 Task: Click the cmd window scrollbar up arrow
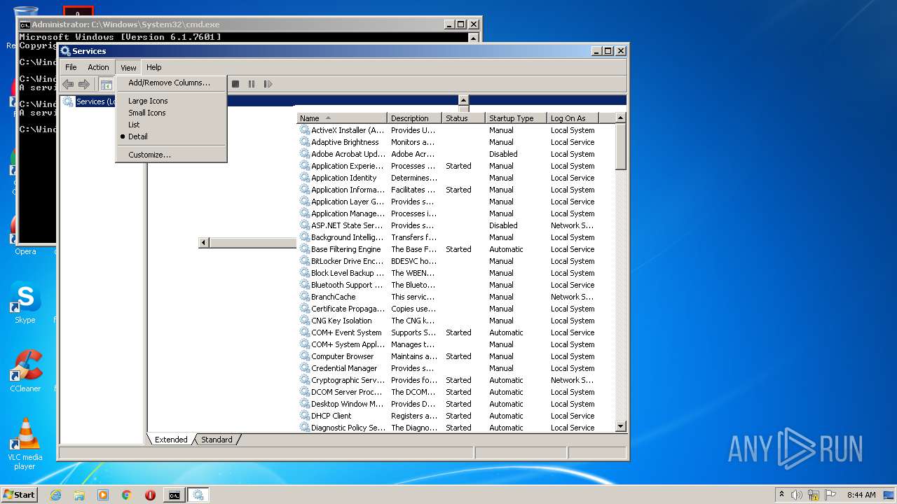pos(474,38)
